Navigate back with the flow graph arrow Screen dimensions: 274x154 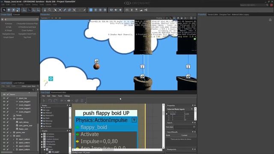62,101
